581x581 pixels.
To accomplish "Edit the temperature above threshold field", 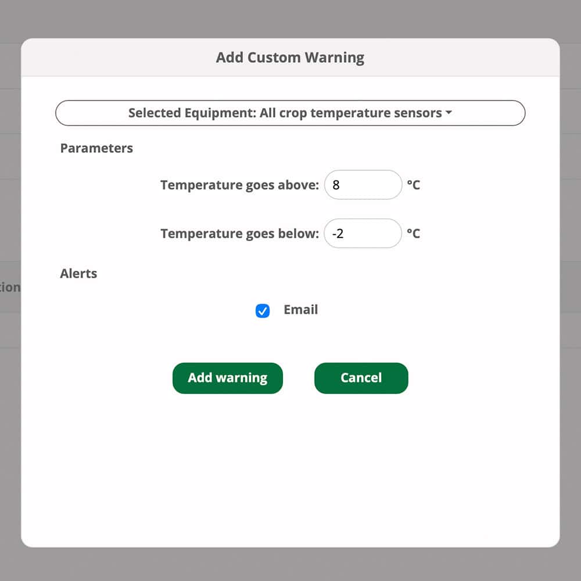I will click(x=363, y=184).
